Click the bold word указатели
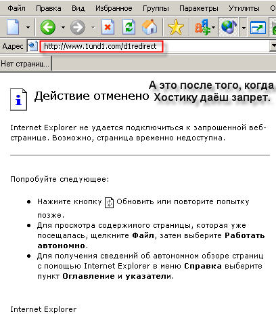276x314 pixels. point(148,276)
